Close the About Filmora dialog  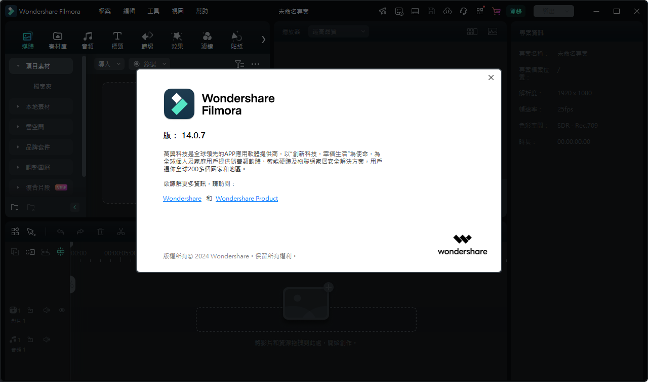491,78
